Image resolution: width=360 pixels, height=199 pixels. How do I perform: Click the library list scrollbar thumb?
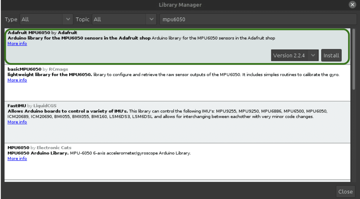(x=354, y=59)
